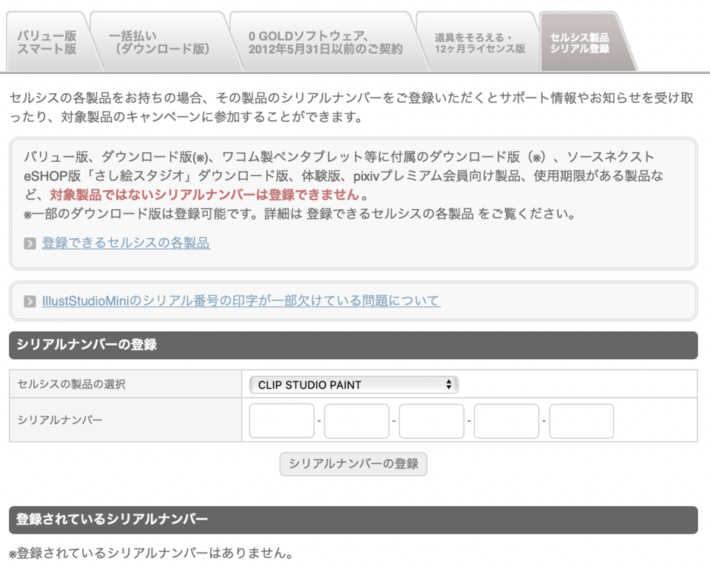This screenshot has height=566, width=710.
Task: Click the ※登録されているシリアルナンバーはありません note
Action: (x=151, y=553)
